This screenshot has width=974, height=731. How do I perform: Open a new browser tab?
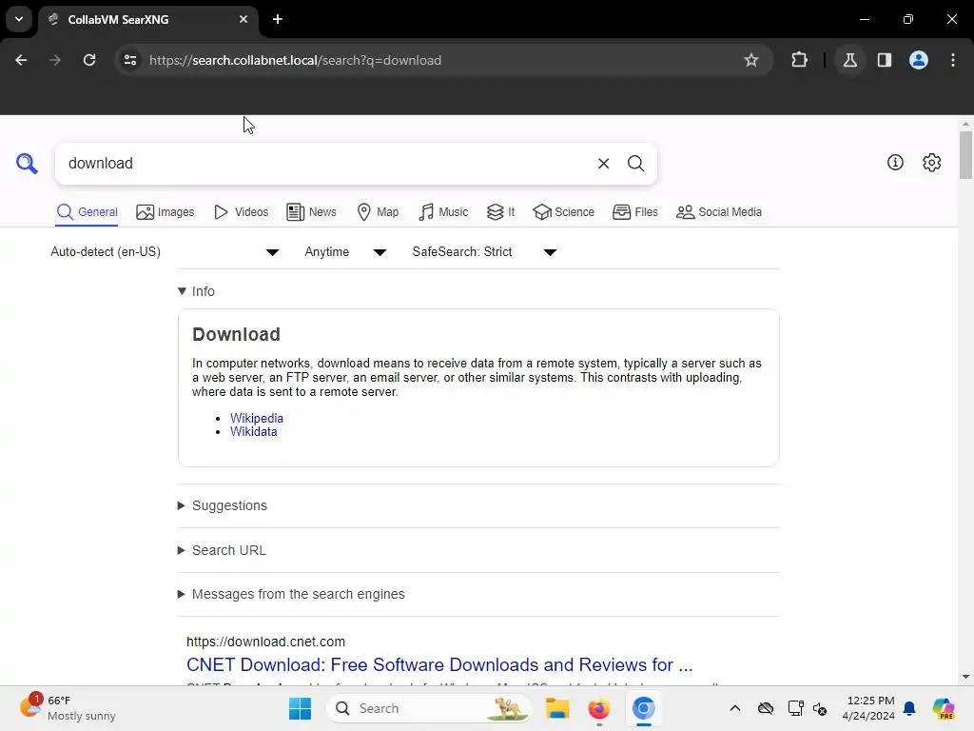coord(278,19)
